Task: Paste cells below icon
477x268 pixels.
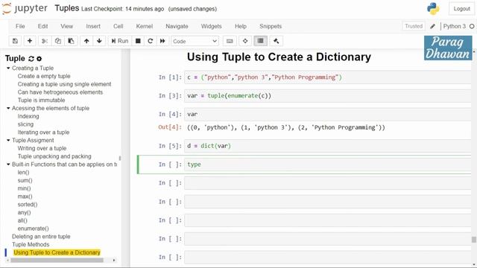Action: coord(71,41)
